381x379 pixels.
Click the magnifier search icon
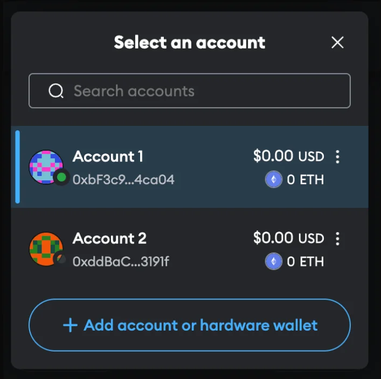(x=56, y=91)
